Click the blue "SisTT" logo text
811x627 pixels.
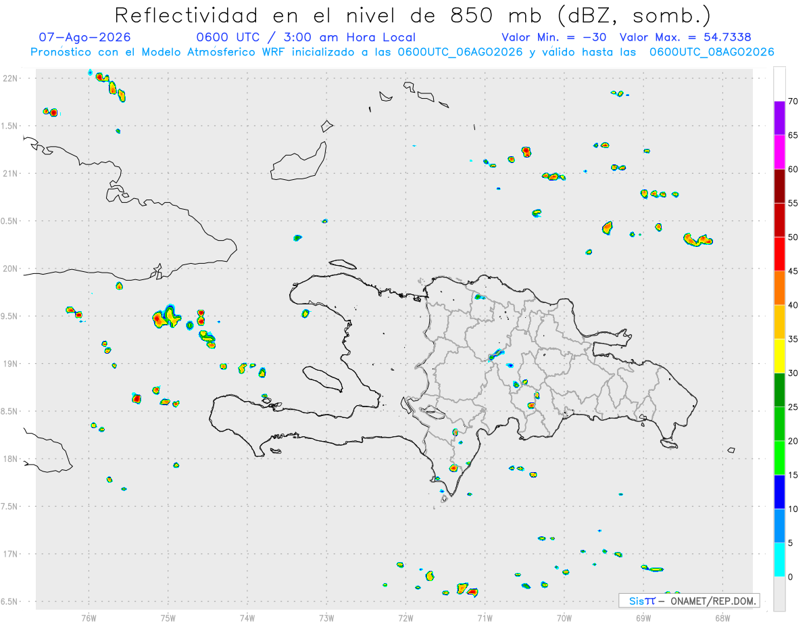click(642, 601)
